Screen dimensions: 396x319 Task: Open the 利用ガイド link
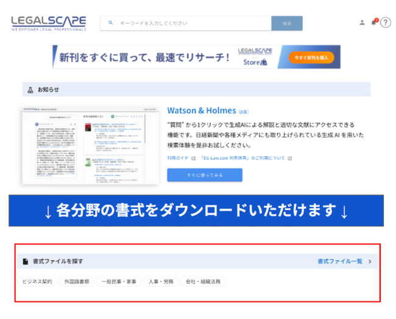click(178, 158)
